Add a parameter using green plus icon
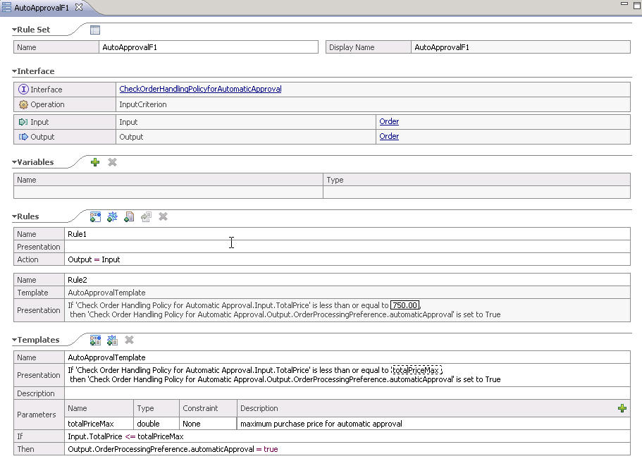 [x=622, y=408]
